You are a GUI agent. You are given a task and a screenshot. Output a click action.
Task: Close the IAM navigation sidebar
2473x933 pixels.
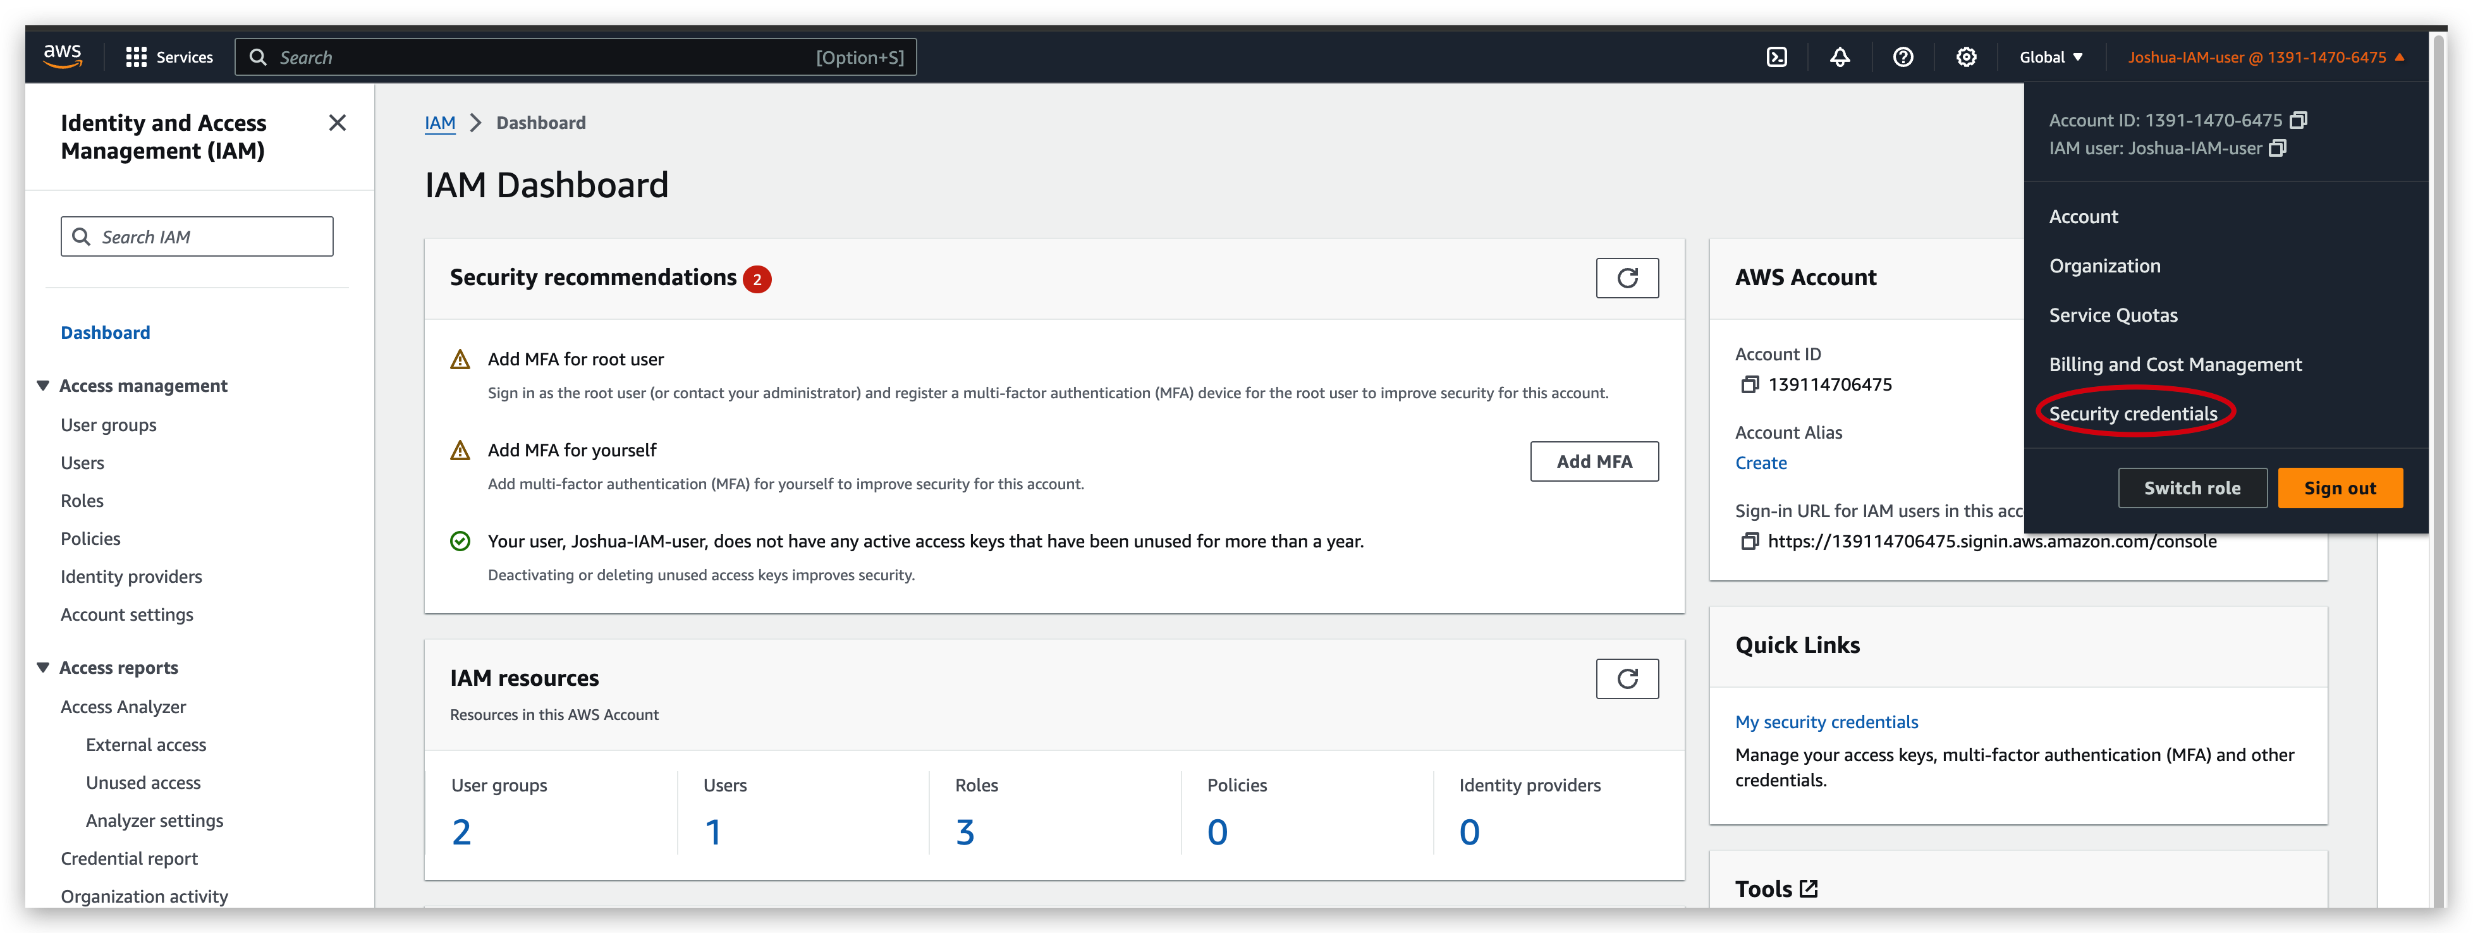pyautogui.click(x=337, y=123)
